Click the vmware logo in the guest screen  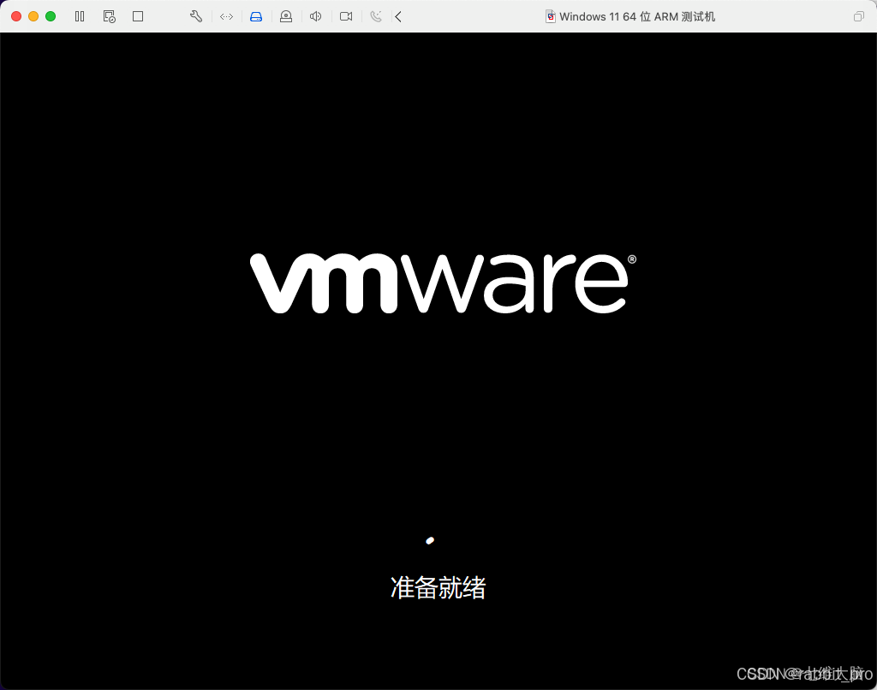pos(443,283)
